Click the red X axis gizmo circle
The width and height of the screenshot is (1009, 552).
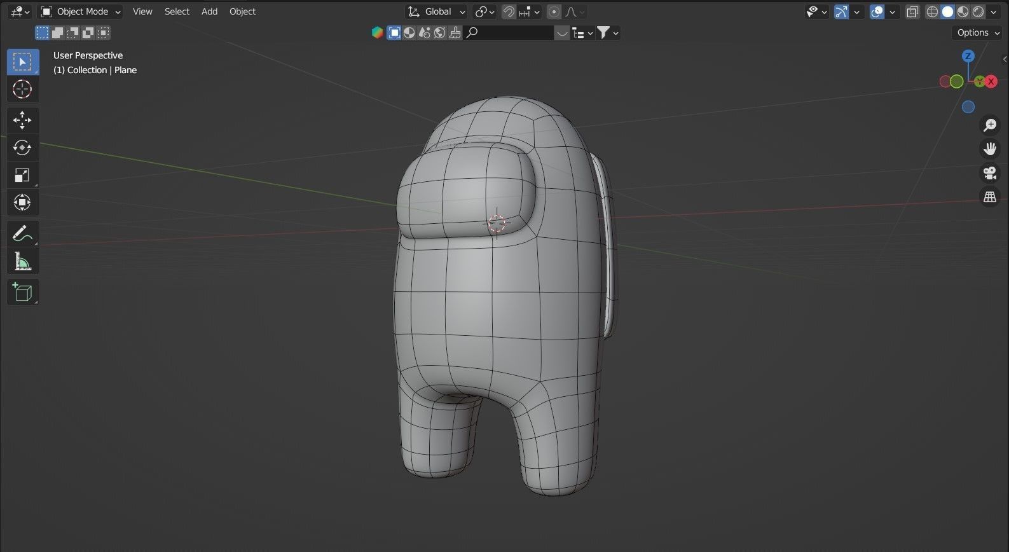tap(991, 81)
